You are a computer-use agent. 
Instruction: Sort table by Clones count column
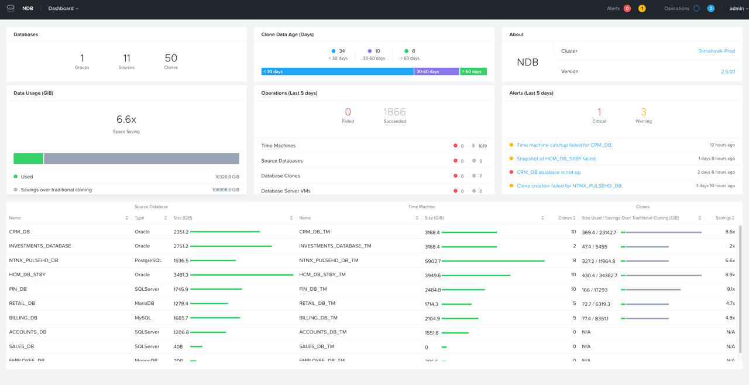[x=575, y=218]
